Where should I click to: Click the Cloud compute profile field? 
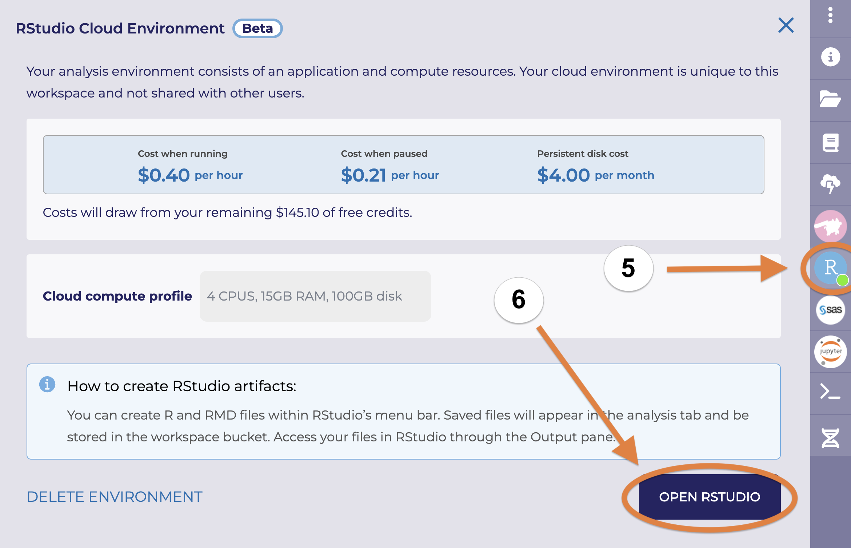[315, 296]
